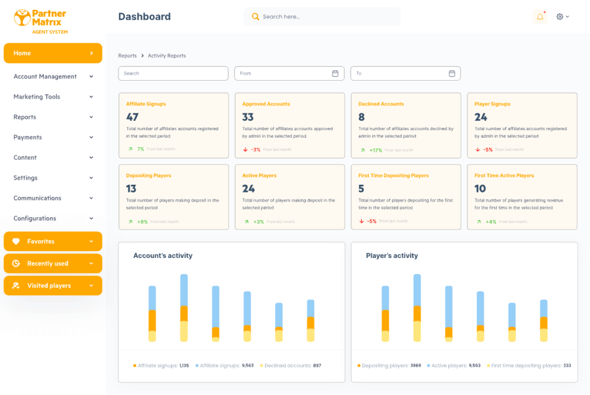The image size is (590, 395).
Task: Expand the Marketing Tools menu
Action: [x=52, y=97]
